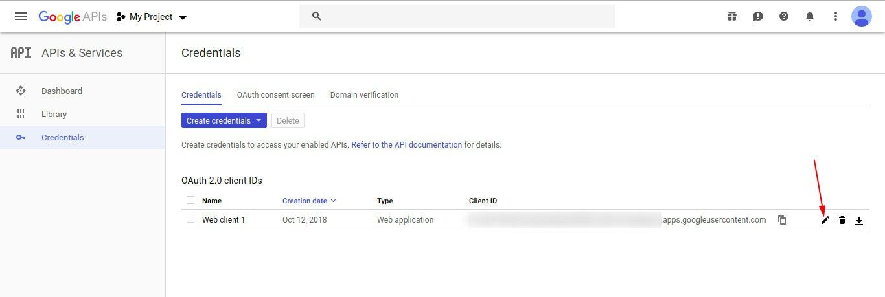Open the help question mark icon
Image resolution: width=885 pixels, height=297 pixels.
coord(784,16)
